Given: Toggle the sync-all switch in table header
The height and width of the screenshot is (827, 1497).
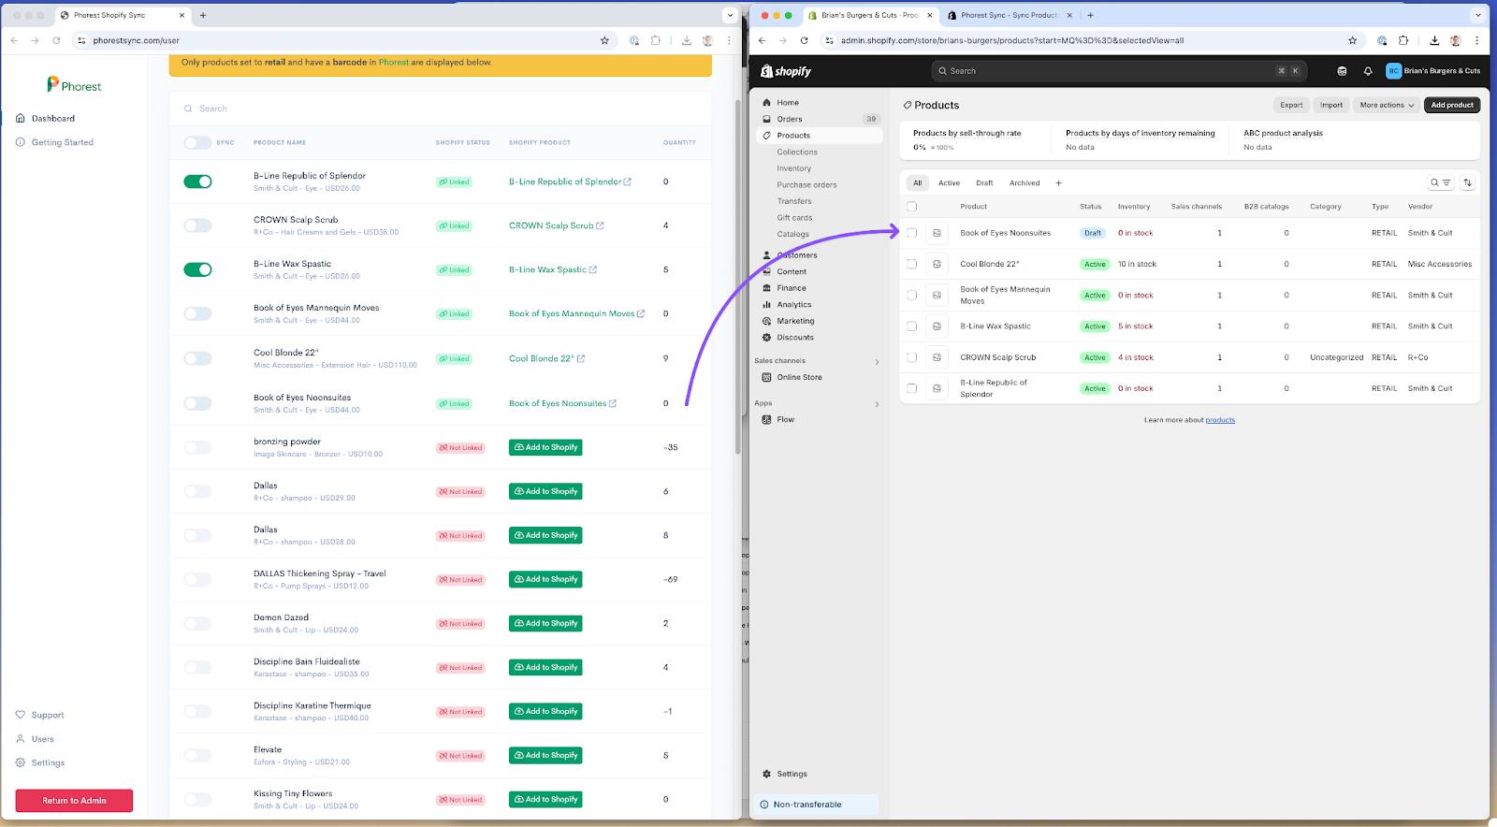Looking at the screenshot, I should (197, 142).
